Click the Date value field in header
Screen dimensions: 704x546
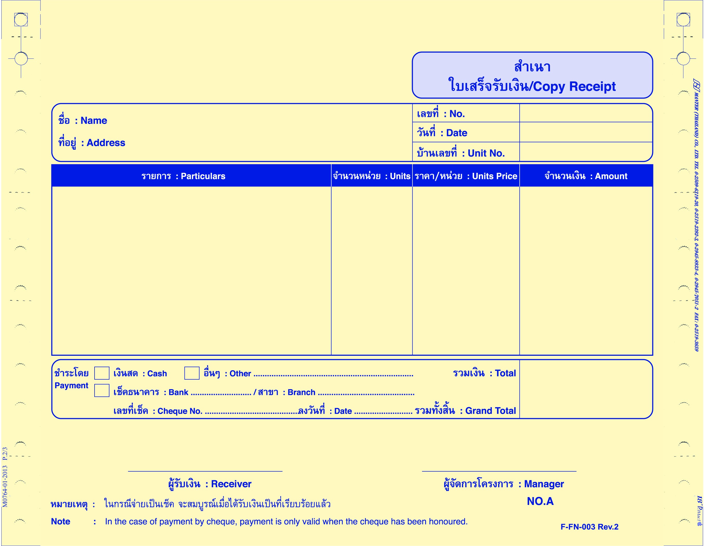(586, 132)
